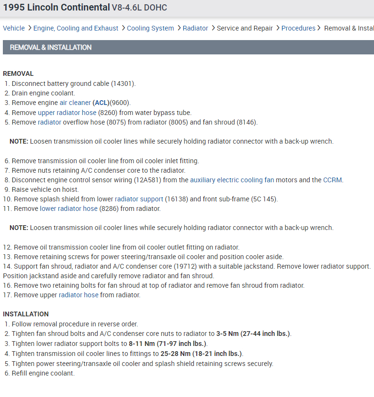This screenshot has height=397, width=374.
Task: Open Engine, Cooling and Exhaust breadcrumb
Action: pyautogui.click(x=76, y=28)
